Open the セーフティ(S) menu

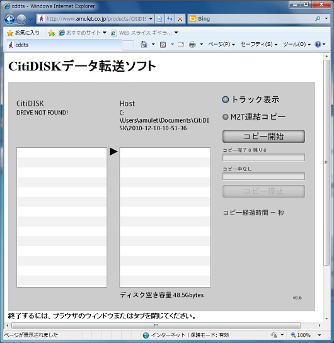[x=259, y=45]
